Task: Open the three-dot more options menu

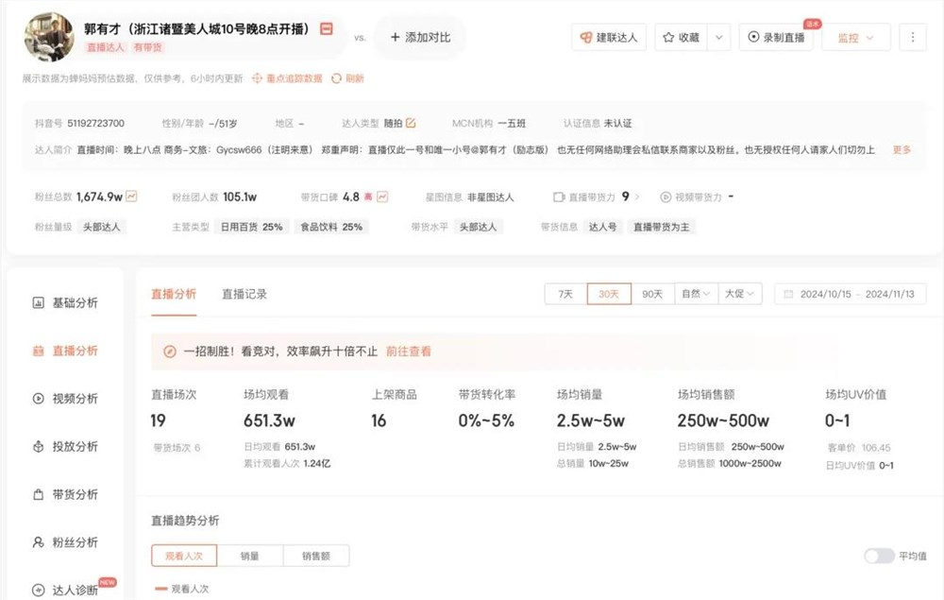Action: (911, 36)
